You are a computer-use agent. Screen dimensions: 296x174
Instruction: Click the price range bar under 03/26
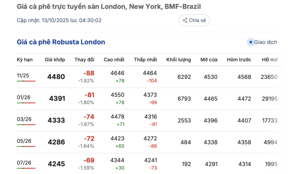tap(26, 124)
